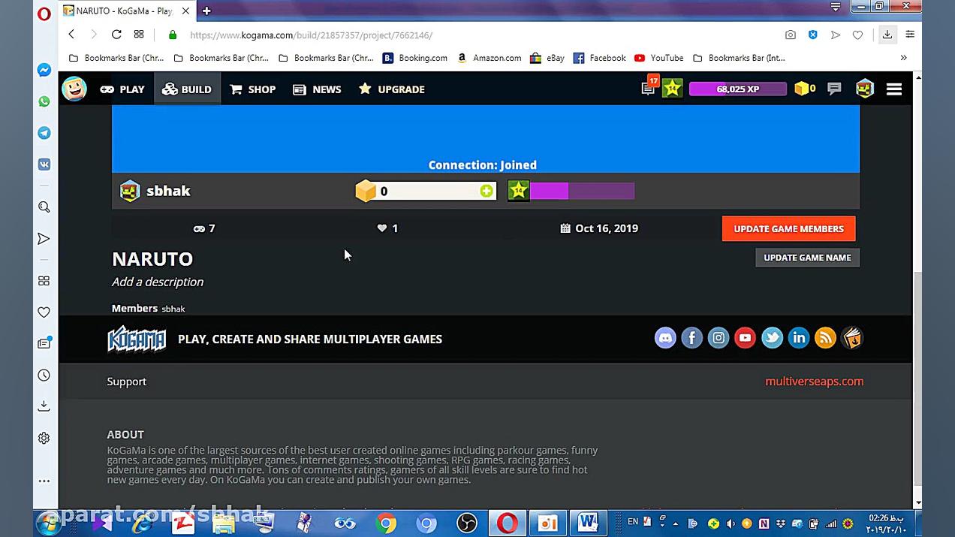The width and height of the screenshot is (955, 537).
Task: Go to the PLAY section
Action: click(x=122, y=89)
